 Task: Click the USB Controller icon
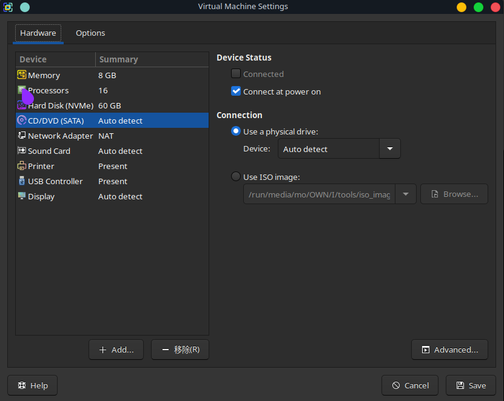[21, 181]
